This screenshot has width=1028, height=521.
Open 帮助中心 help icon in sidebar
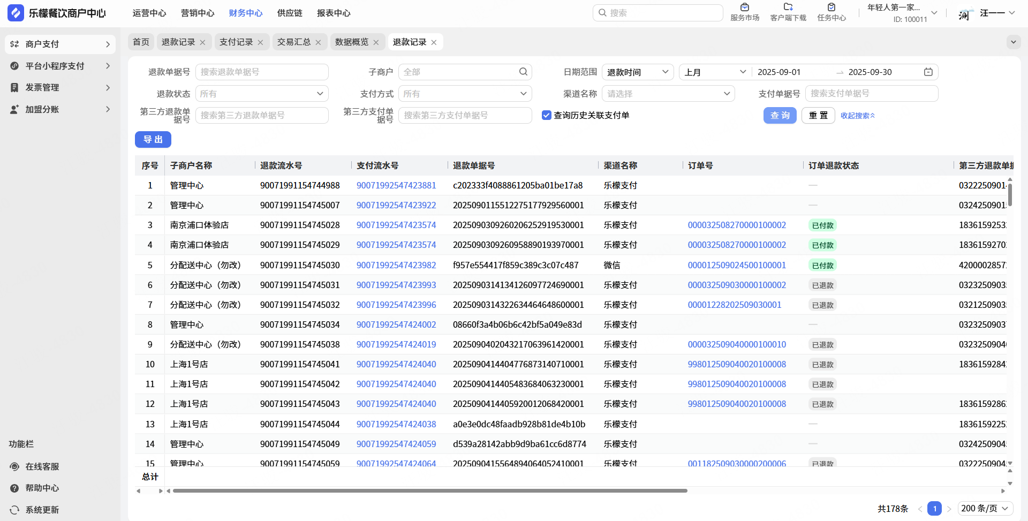(14, 488)
